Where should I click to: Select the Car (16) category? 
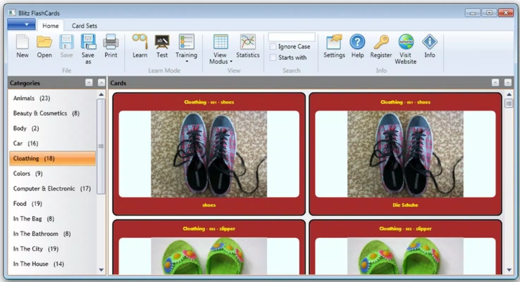pyautogui.click(x=53, y=143)
